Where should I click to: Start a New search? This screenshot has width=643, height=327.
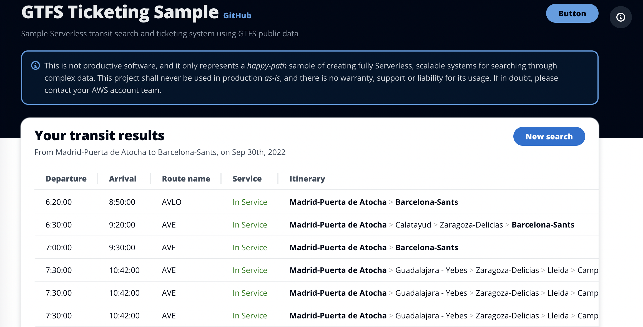(x=549, y=136)
